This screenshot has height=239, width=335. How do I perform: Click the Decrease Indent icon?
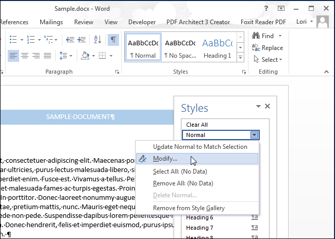click(x=69, y=40)
